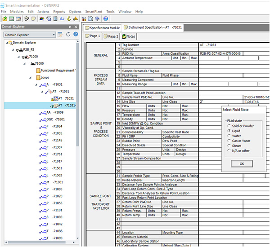Open the calculator toolbar icon

pos(55,18)
